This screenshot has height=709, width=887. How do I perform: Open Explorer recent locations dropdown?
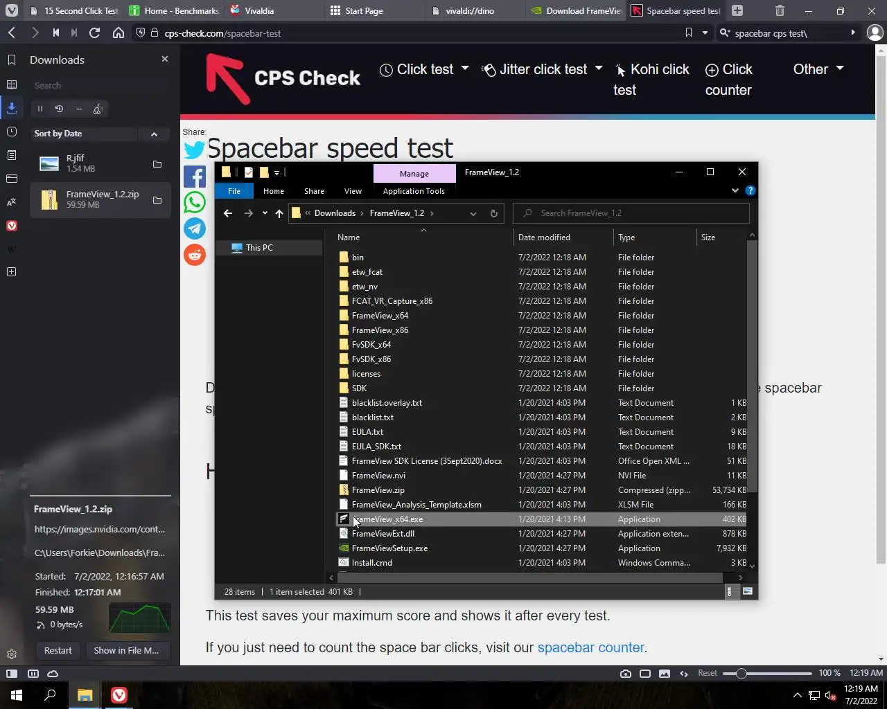[x=265, y=213]
